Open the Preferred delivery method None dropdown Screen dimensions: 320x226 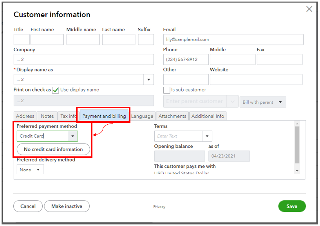pos(30,170)
